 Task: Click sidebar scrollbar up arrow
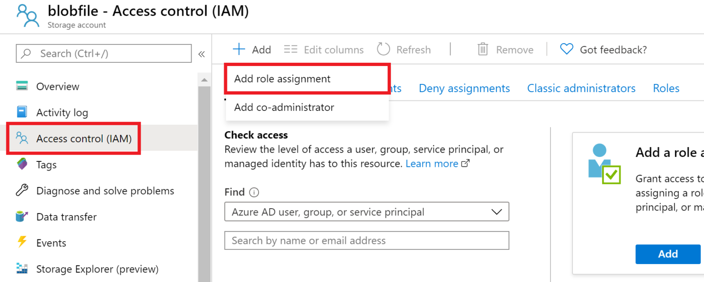[204, 80]
